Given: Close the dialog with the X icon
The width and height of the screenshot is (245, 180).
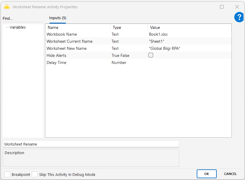Looking at the screenshot, I should point(237,7).
